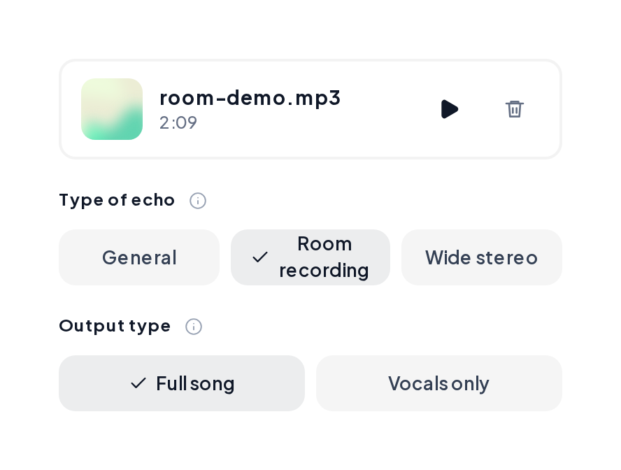Open info tooltip for Type of echo
The width and height of the screenshot is (621, 470).
[198, 201]
